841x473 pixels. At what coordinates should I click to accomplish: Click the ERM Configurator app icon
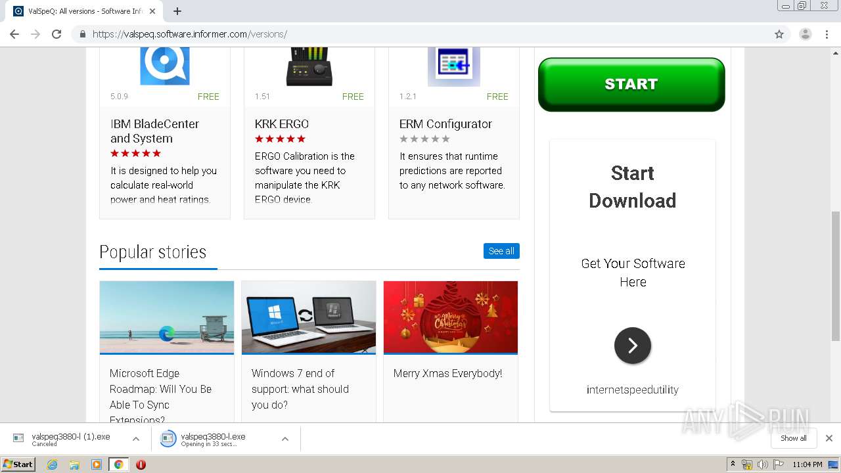point(454,66)
